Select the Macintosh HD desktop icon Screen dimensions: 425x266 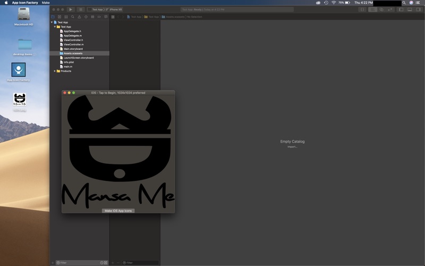23,14
